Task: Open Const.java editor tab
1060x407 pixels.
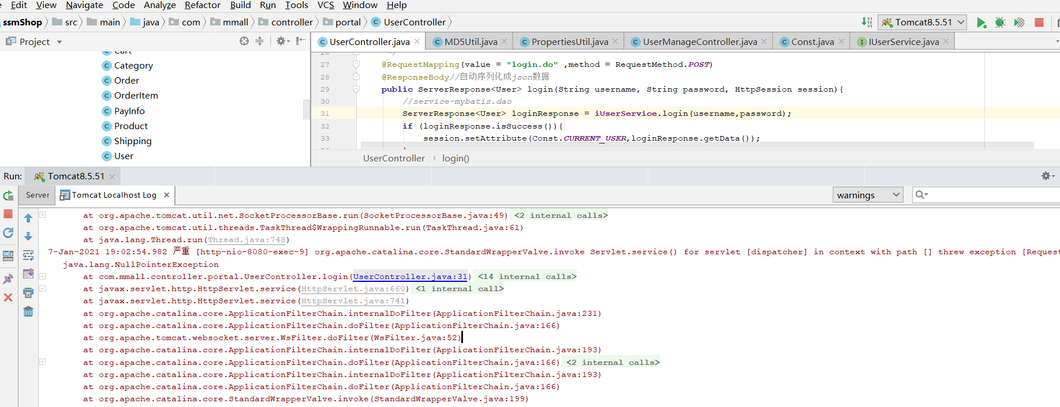Action: coord(812,42)
